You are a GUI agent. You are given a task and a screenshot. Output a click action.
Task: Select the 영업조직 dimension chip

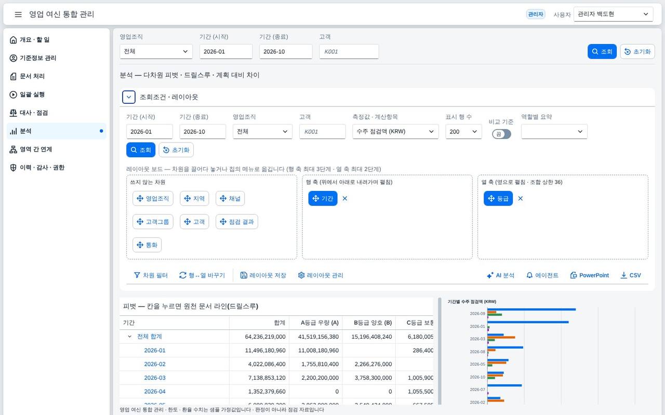coord(153,199)
